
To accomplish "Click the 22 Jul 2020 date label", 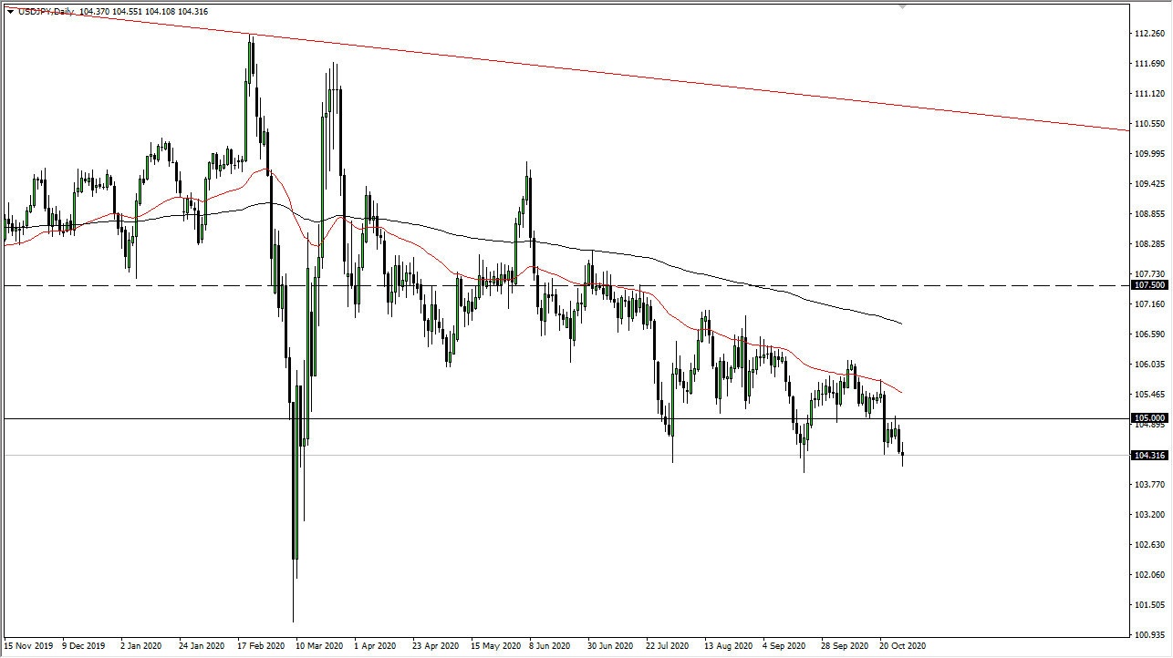I will [x=670, y=645].
